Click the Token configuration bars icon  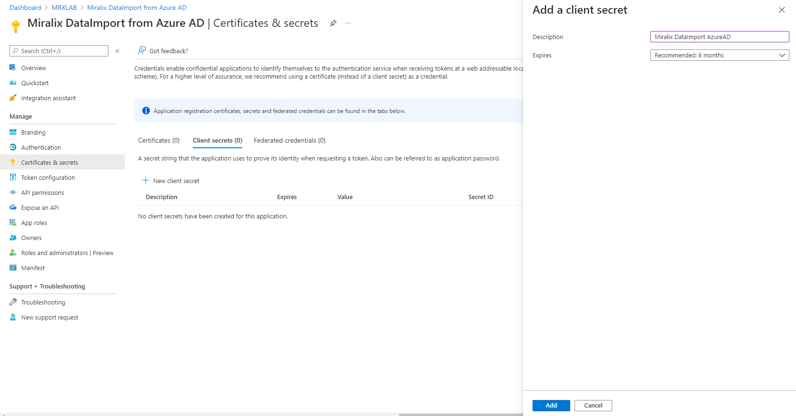click(x=13, y=177)
